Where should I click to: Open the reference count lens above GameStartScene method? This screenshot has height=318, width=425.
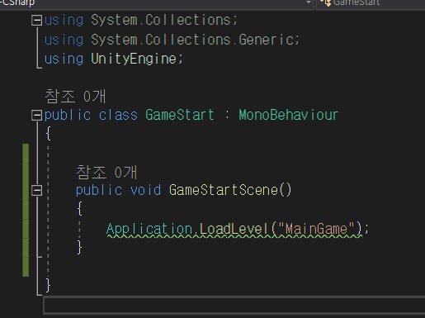[x=106, y=173]
